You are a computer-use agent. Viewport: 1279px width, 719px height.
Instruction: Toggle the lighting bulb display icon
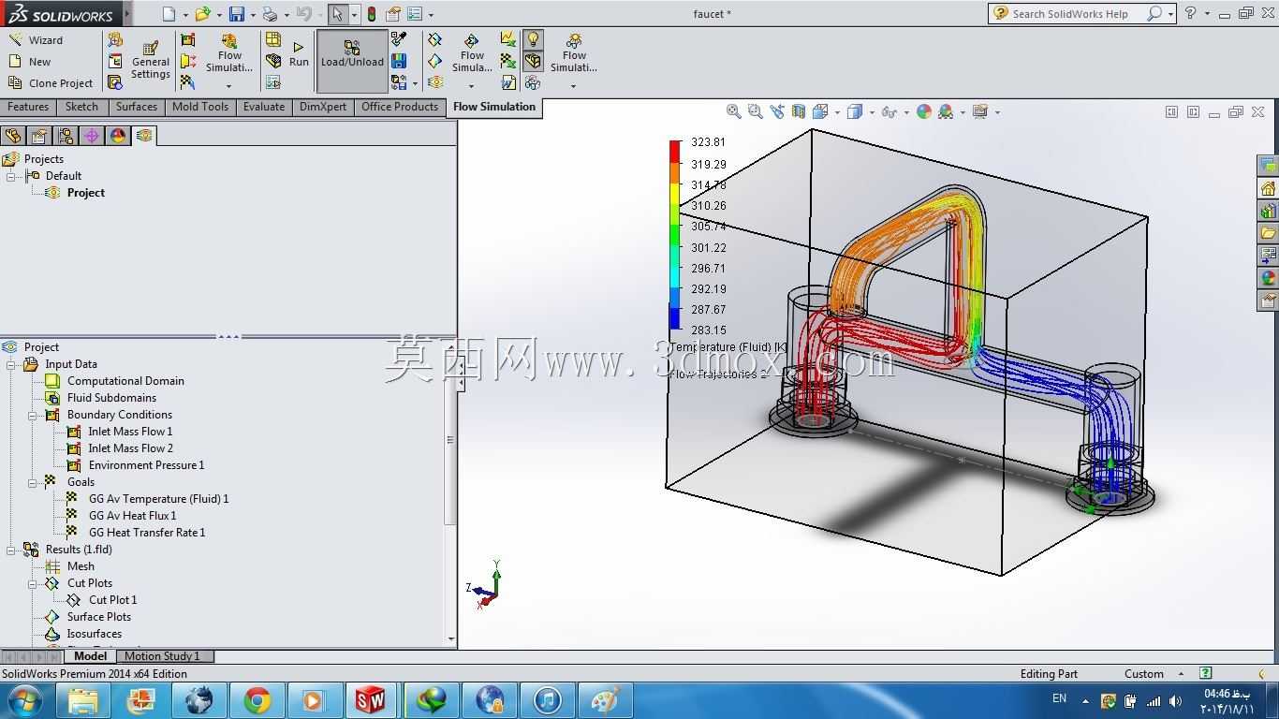(533, 39)
